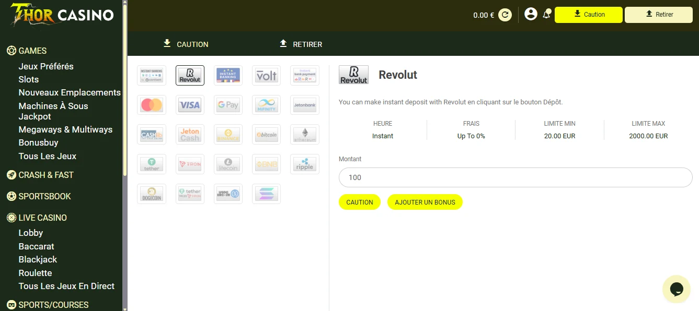The height and width of the screenshot is (311, 699).
Task: Click the yellow Caution button below amount
Action: 360,202
